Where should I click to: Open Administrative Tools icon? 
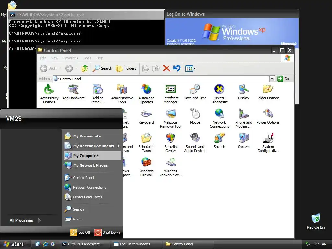point(122,94)
